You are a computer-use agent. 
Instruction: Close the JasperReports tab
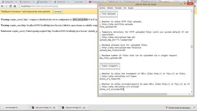click(x=51, y=2)
